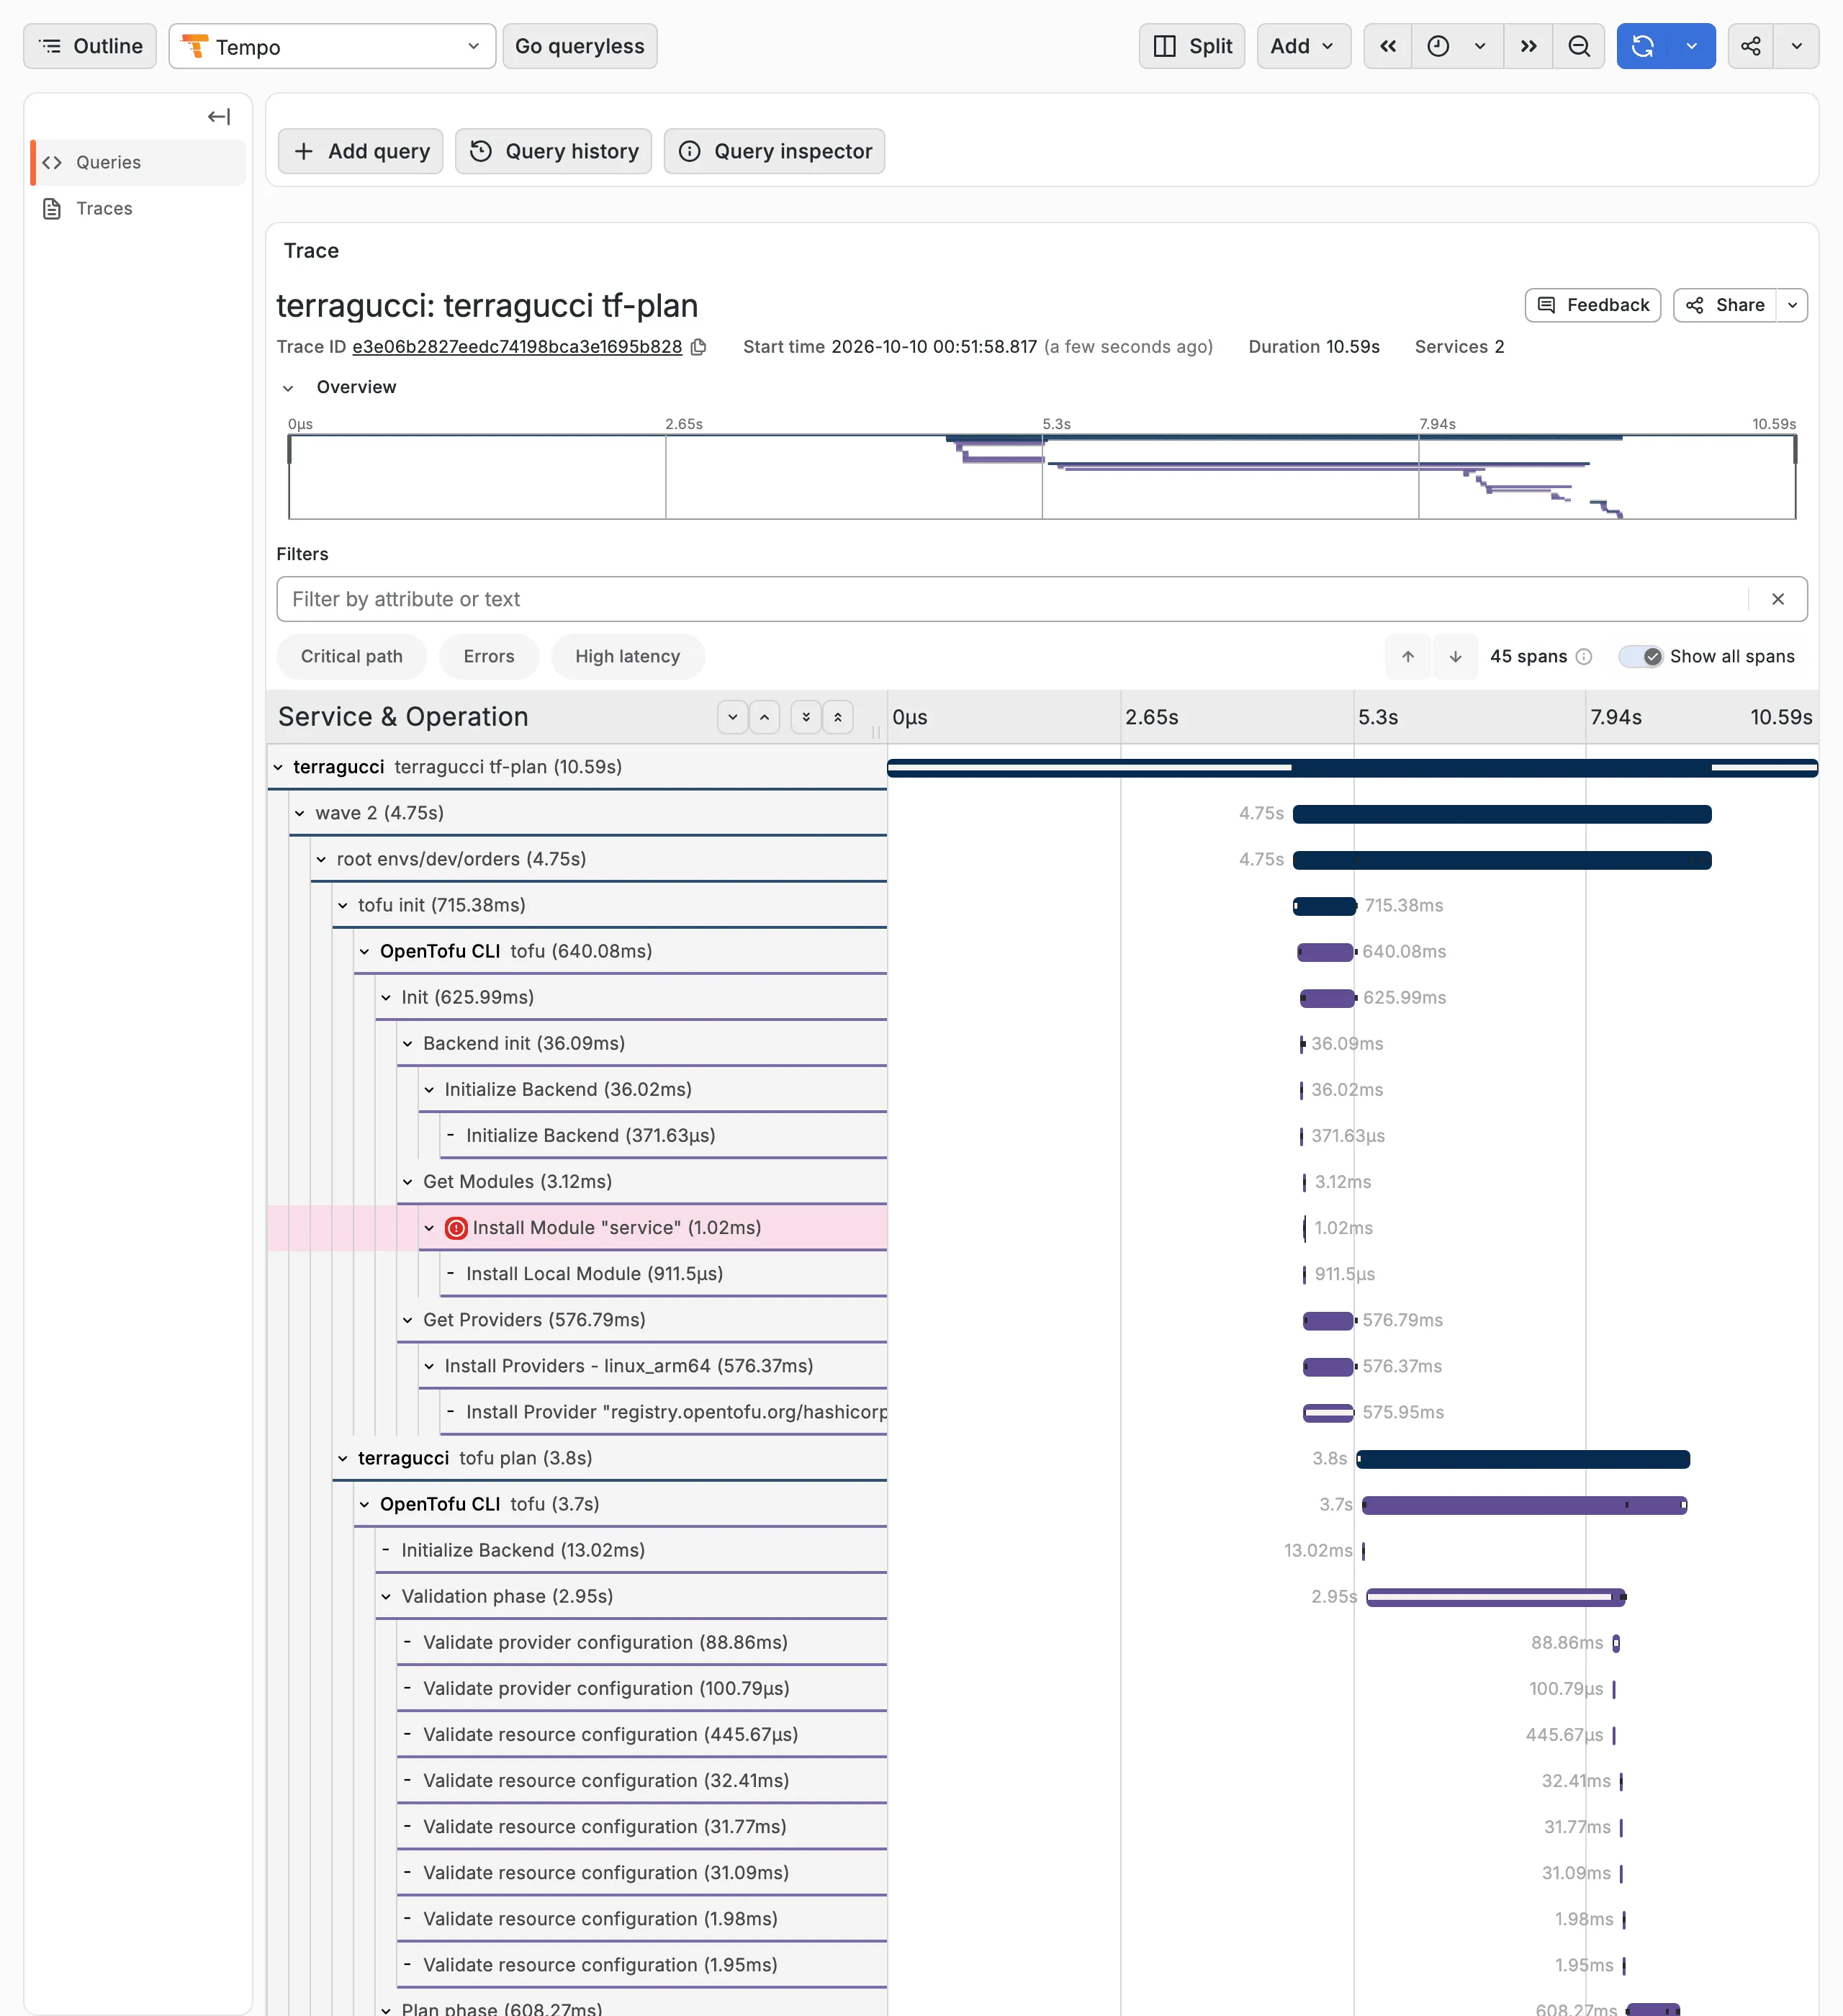Click the Add query button
This screenshot has width=1843, height=2016.
point(361,151)
